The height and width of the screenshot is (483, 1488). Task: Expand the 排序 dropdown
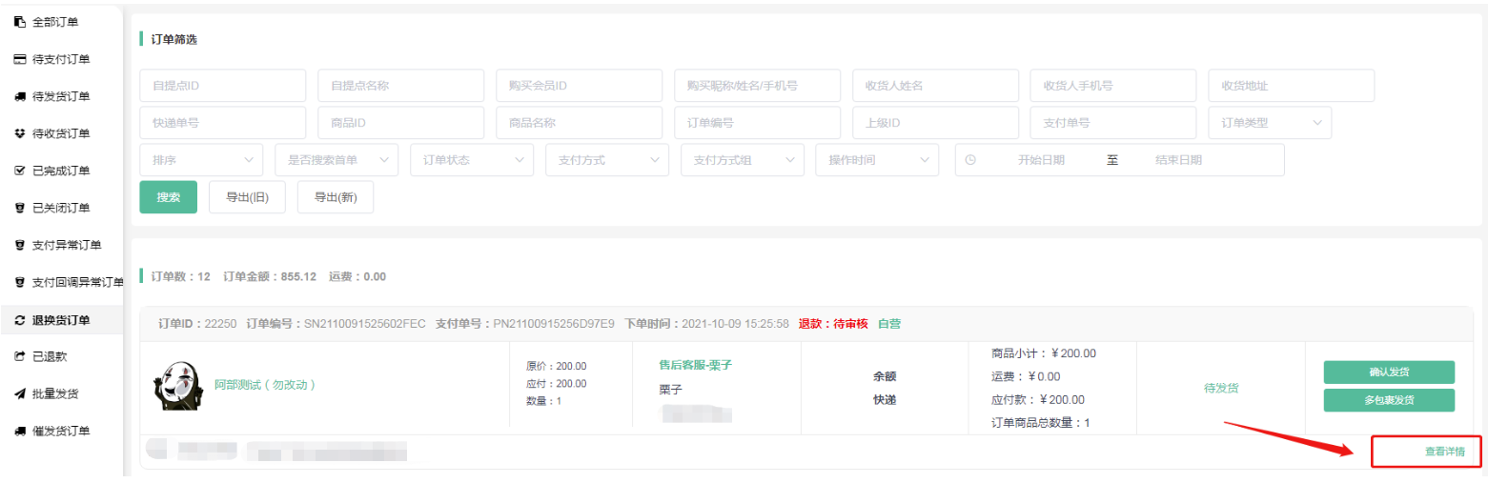[201, 160]
